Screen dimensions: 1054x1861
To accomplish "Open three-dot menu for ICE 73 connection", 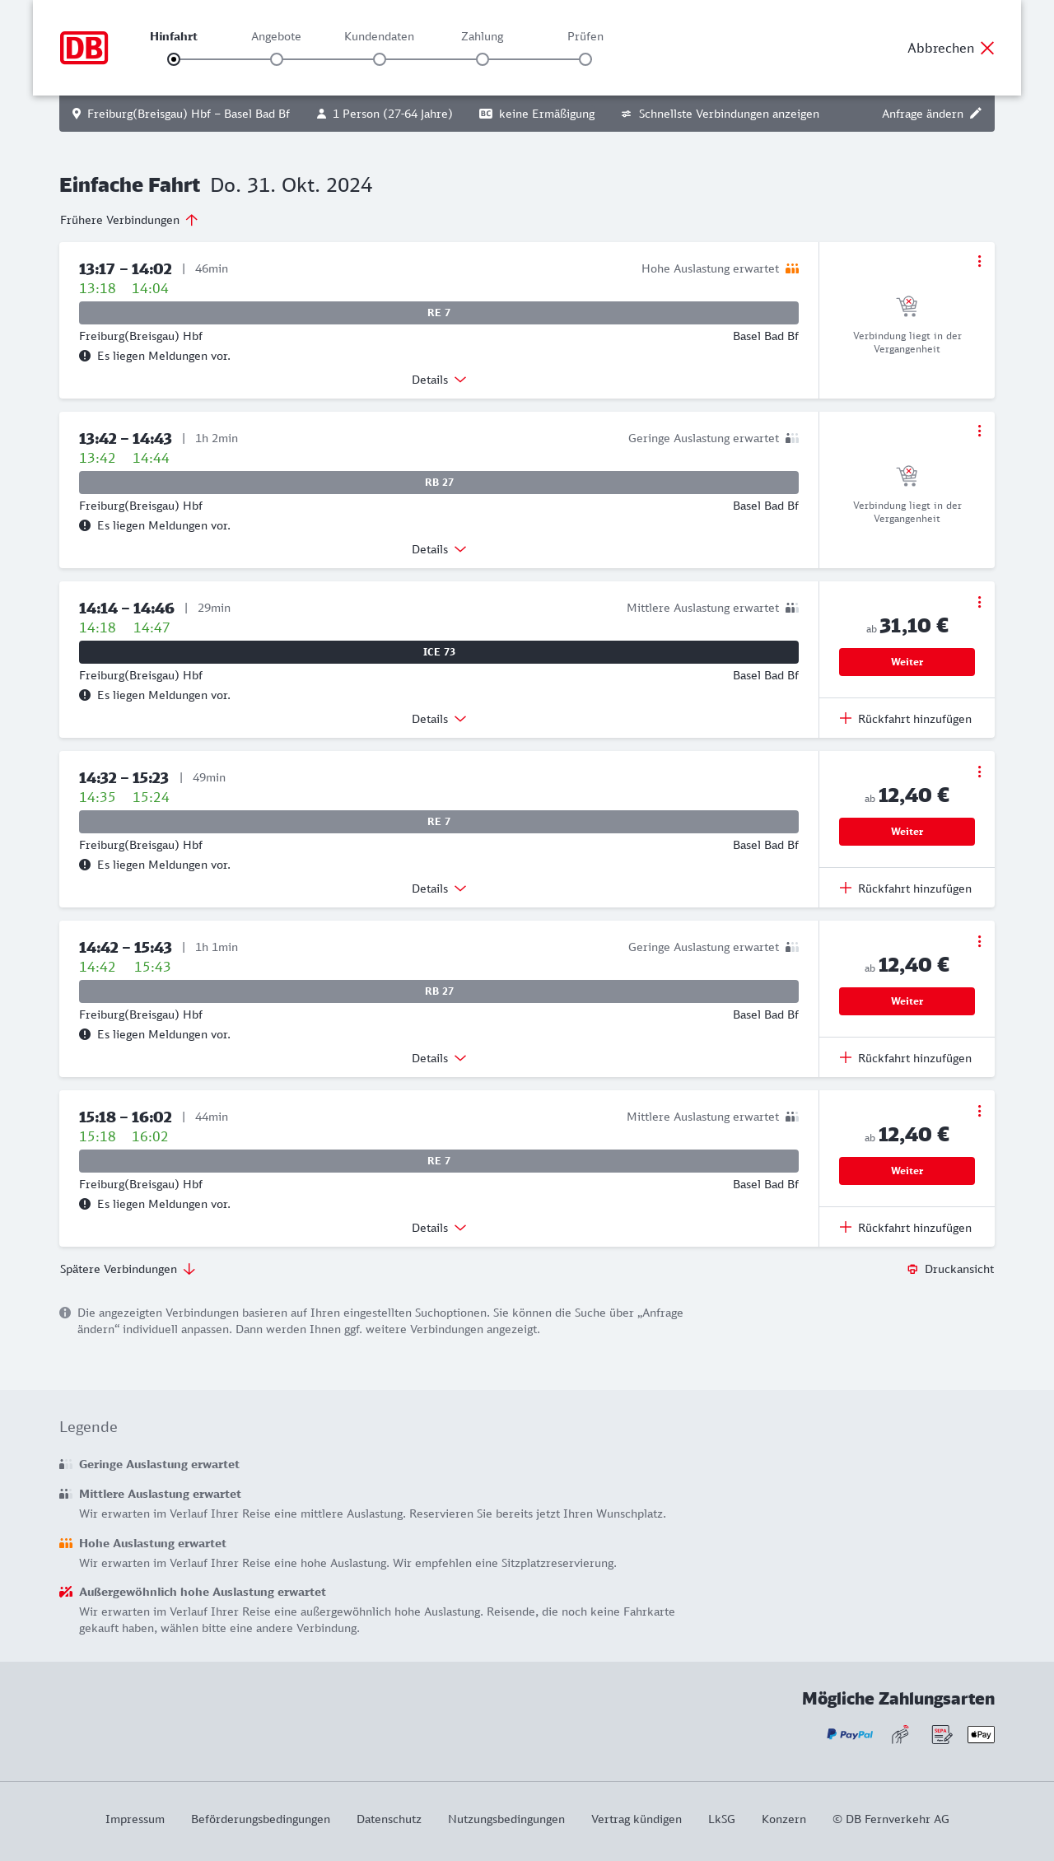I will pos(979,602).
